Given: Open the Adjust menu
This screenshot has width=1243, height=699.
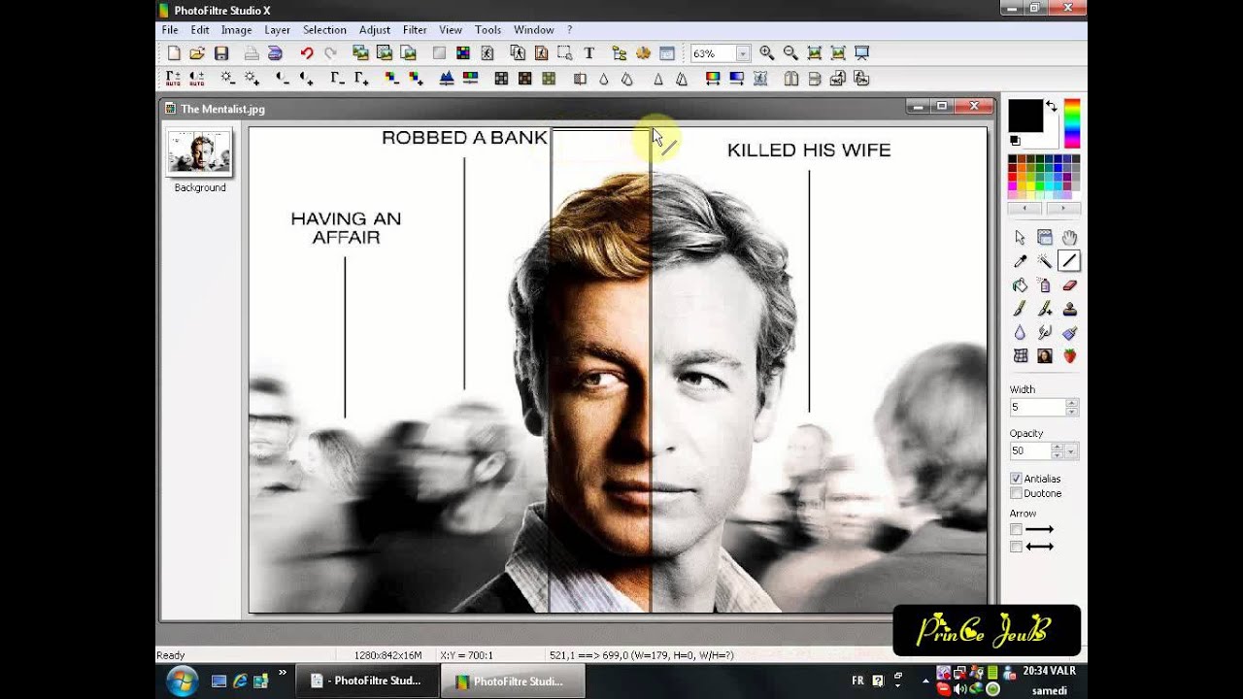Looking at the screenshot, I should 374,30.
